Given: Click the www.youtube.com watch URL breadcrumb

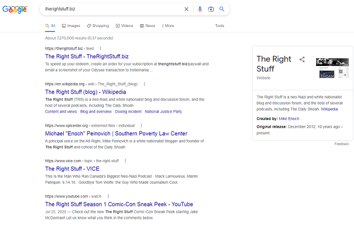Looking at the screenshot, I should [73, 196].
